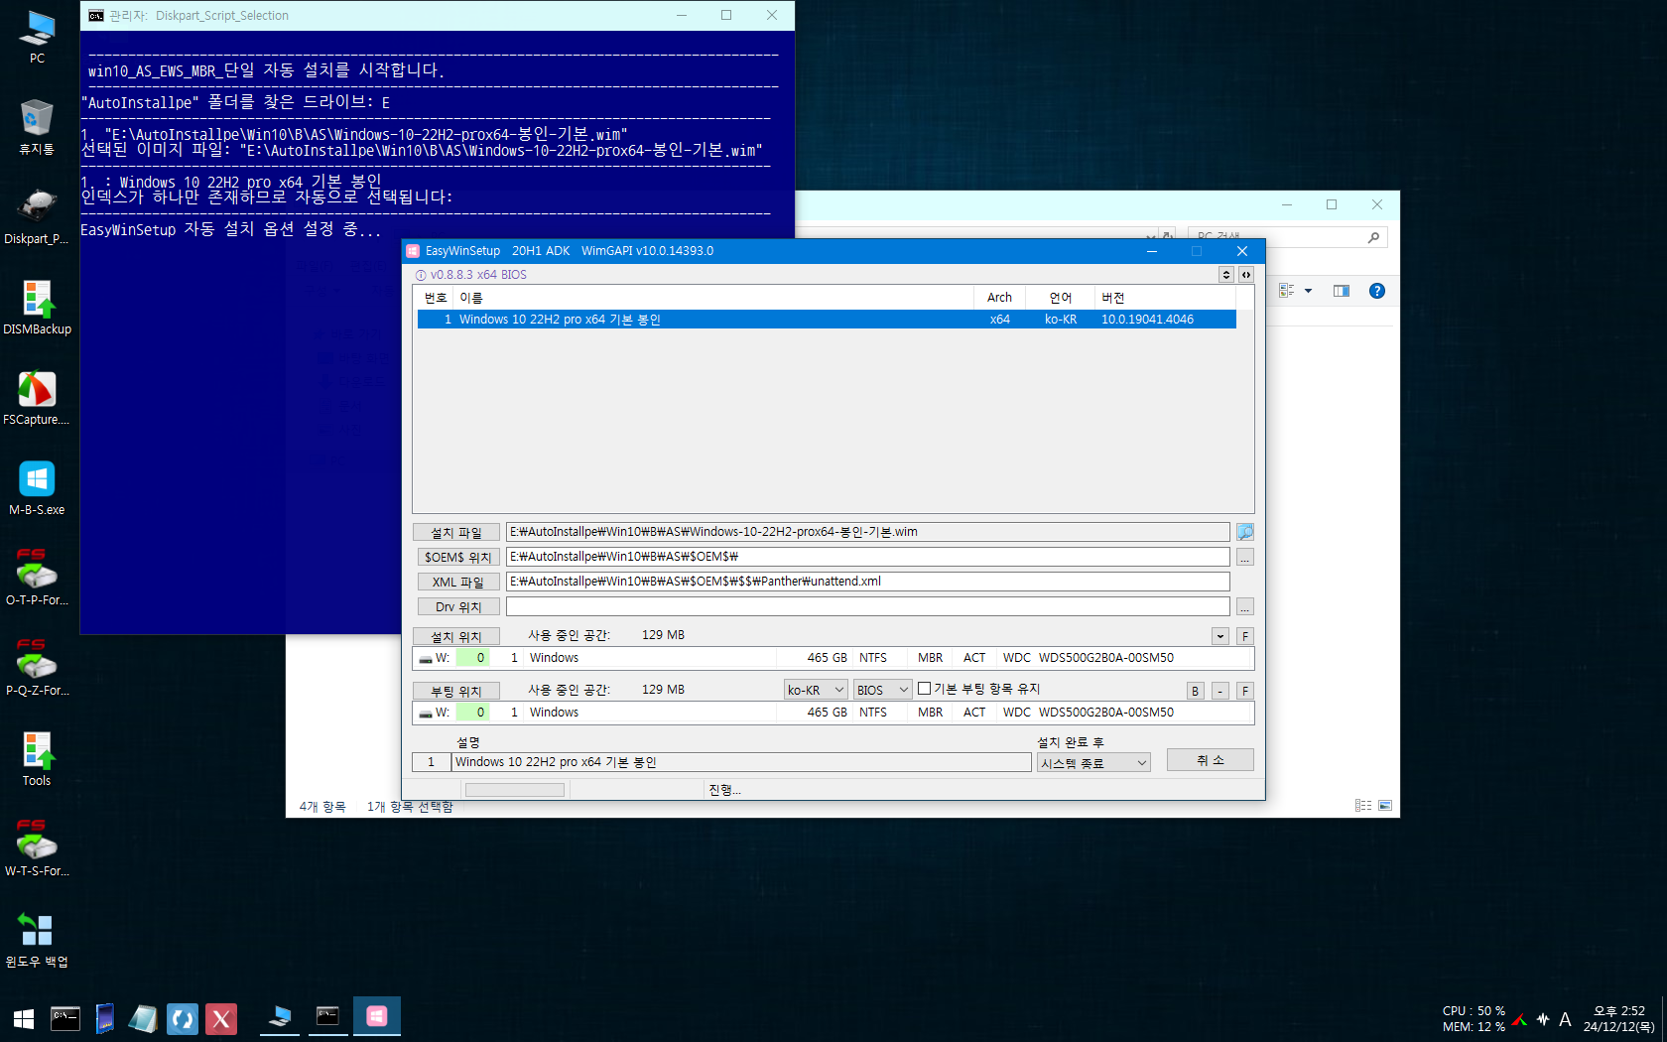This screenshot has height=1042, width=1667.
Task: Launch the pinned command prompt in taskbar
Action: 65,1018
